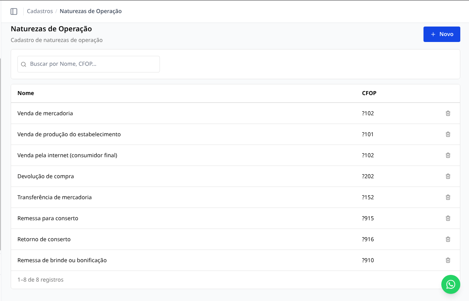This screenshot has height=301, width=469.
Task: Click CFOP value ?152
Action: pyautogui.click(x=368, y=197)
